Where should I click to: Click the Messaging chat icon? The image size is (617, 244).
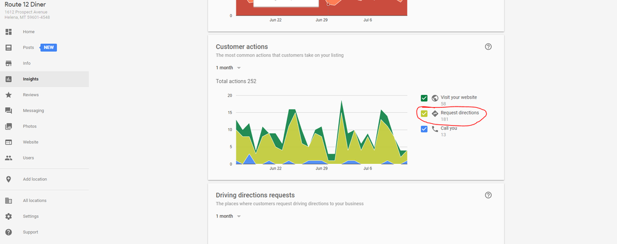[x=8, y=110]
